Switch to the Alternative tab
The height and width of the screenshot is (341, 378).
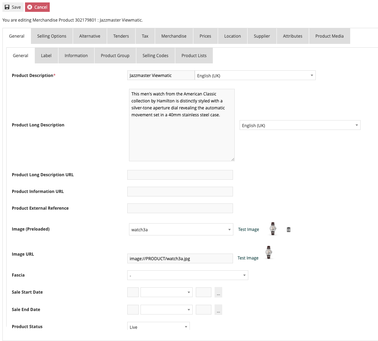(x=90, y=36)
